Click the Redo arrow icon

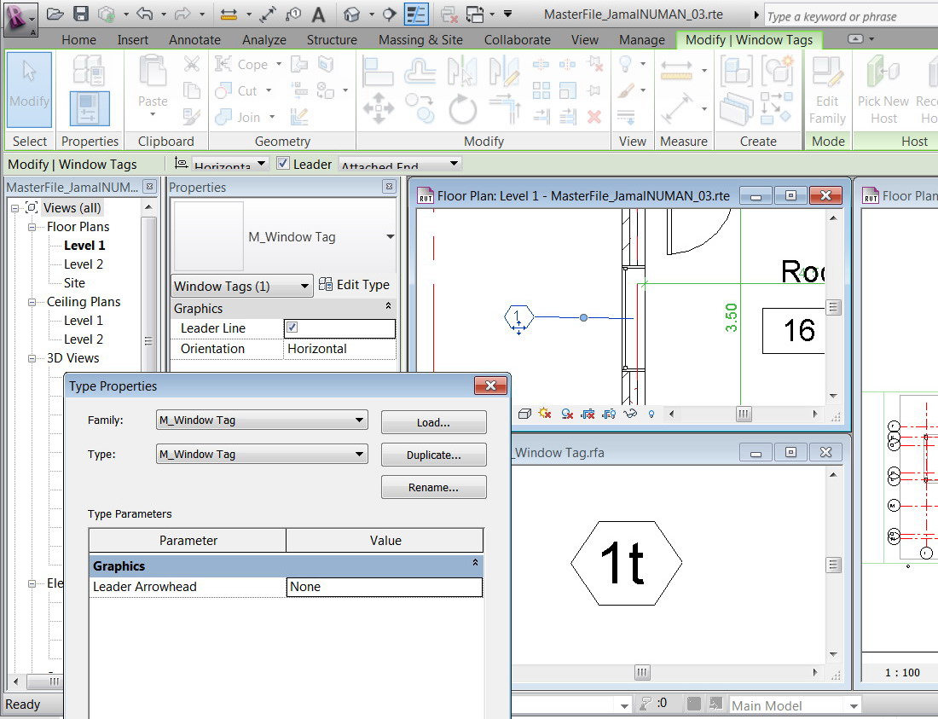pyautogui.click(x=182, y=14)
